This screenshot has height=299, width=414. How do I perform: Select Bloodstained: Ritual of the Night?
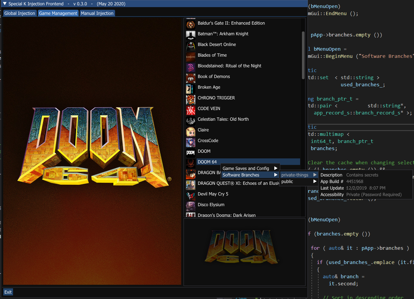click(x=230, y=66)
